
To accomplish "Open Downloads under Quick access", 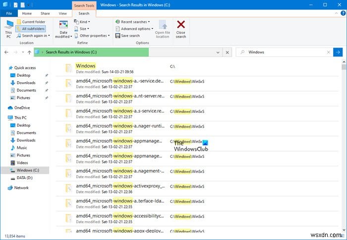I will [x=23, y=83].
